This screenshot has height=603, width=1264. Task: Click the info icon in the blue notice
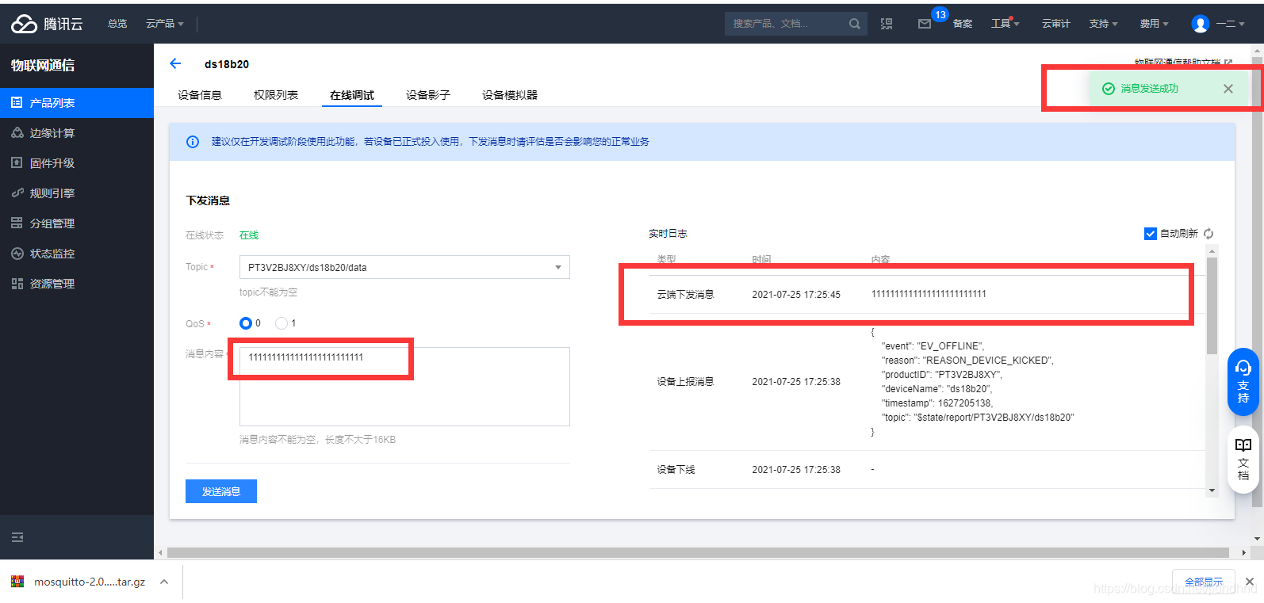click(x=192, y=142)
